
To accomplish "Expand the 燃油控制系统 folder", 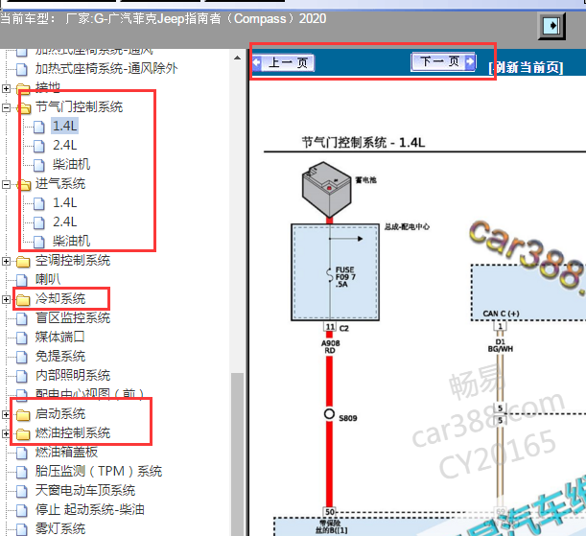I will pos(6,433).
